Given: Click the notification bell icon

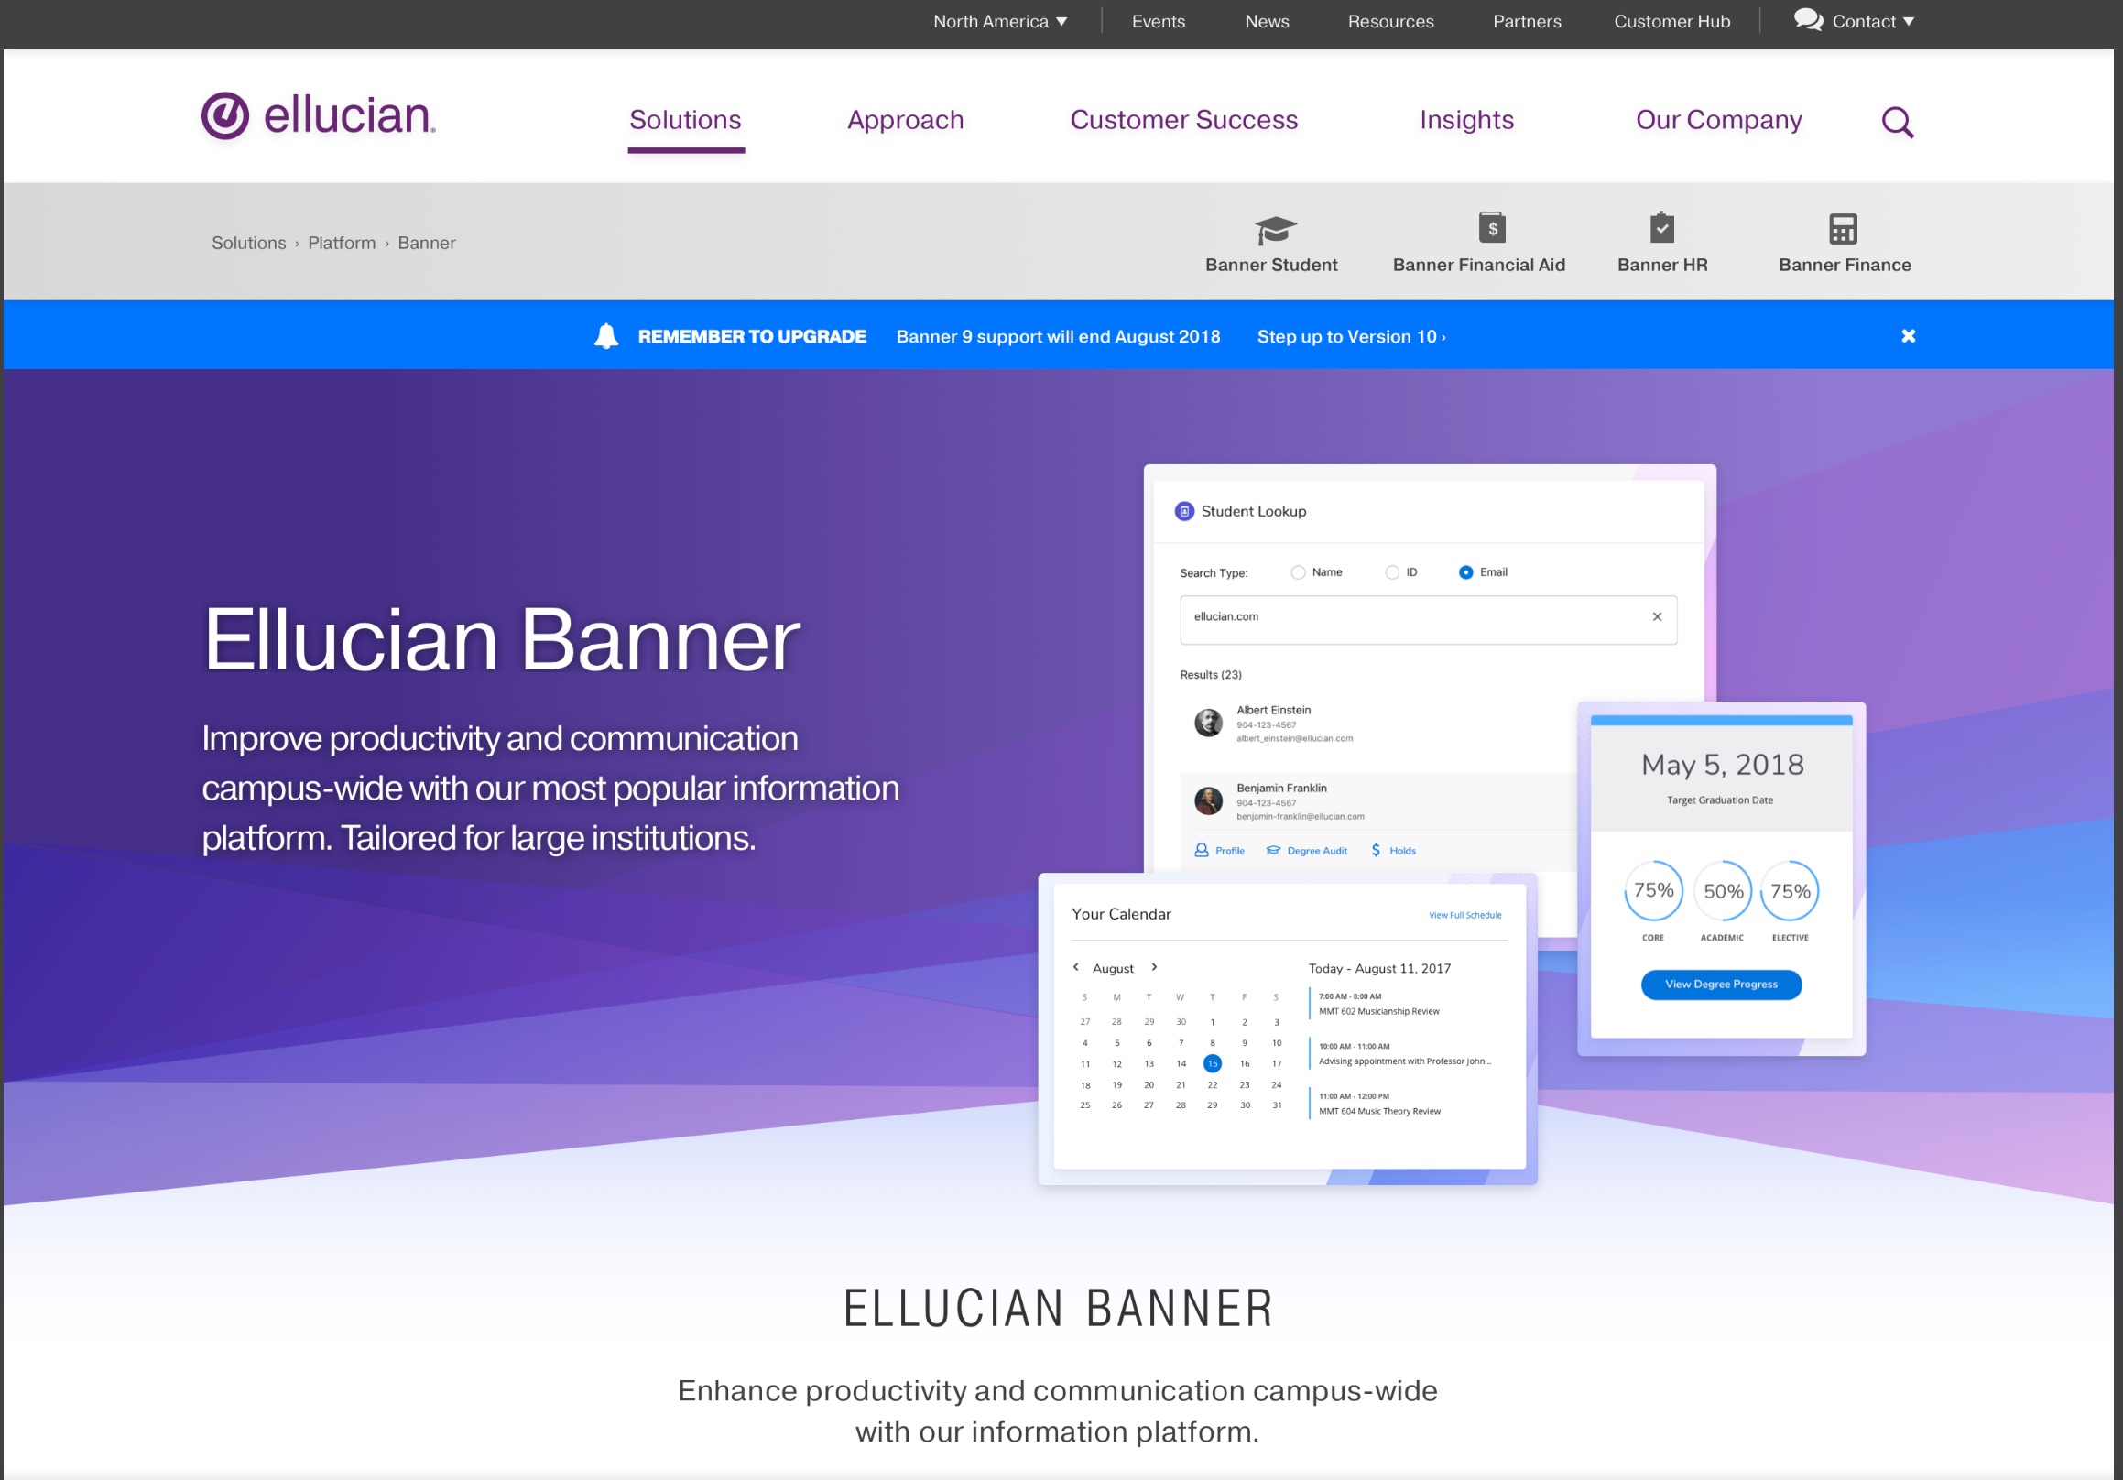Looking at the screenshot, I should coord(605,335).
